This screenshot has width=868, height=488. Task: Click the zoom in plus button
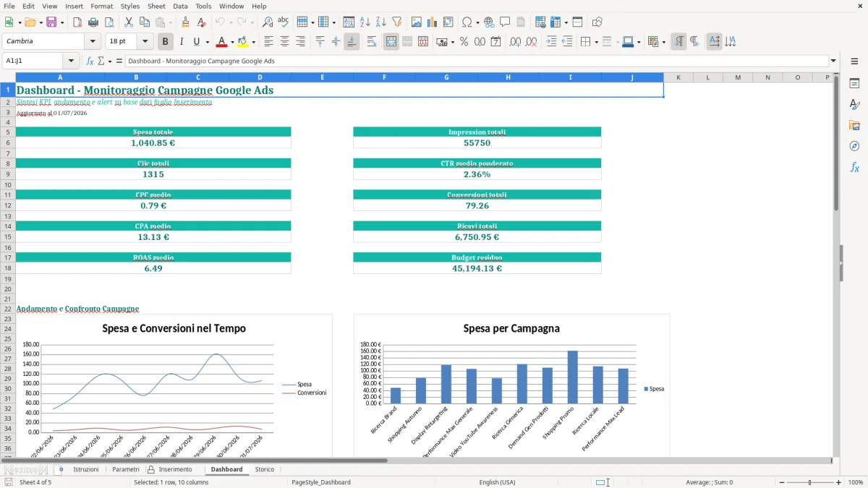point(839,482)
